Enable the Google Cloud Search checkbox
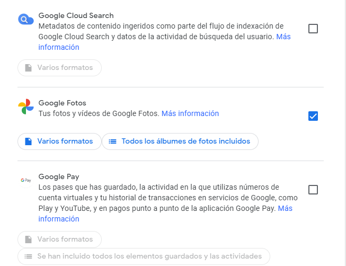The width and height of the screenshot is (346, 266). tap(313, 29)
